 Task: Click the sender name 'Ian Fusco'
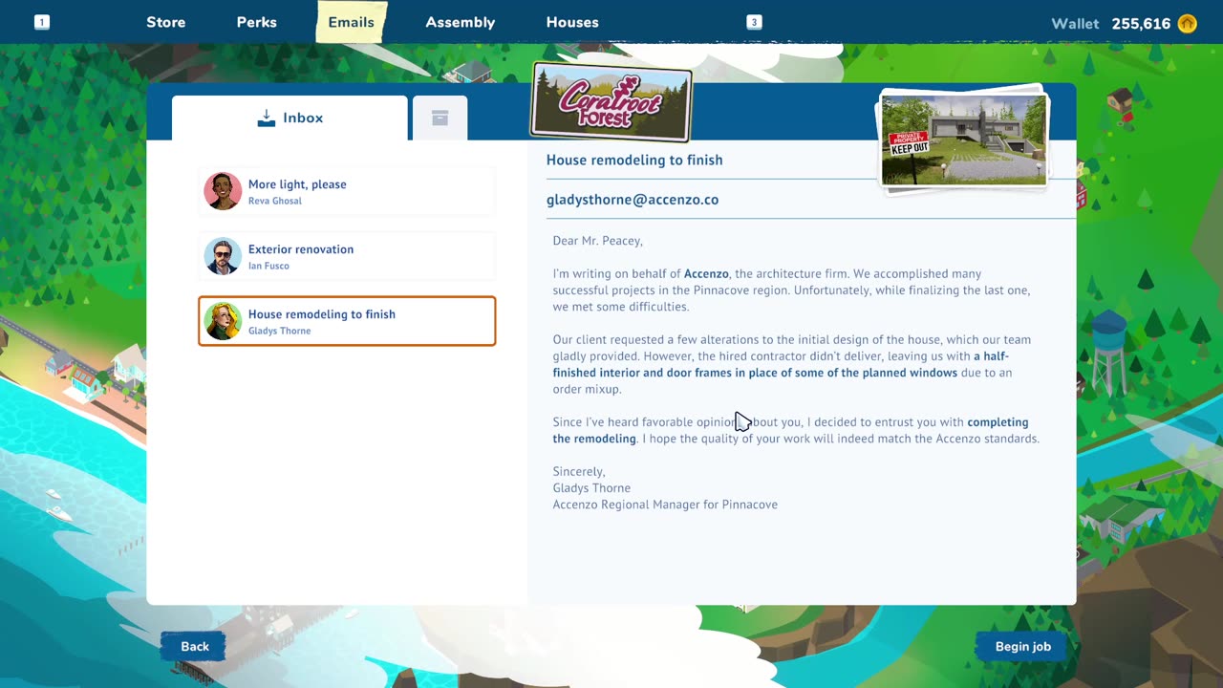pyautogui.click(x=268, y=266)
